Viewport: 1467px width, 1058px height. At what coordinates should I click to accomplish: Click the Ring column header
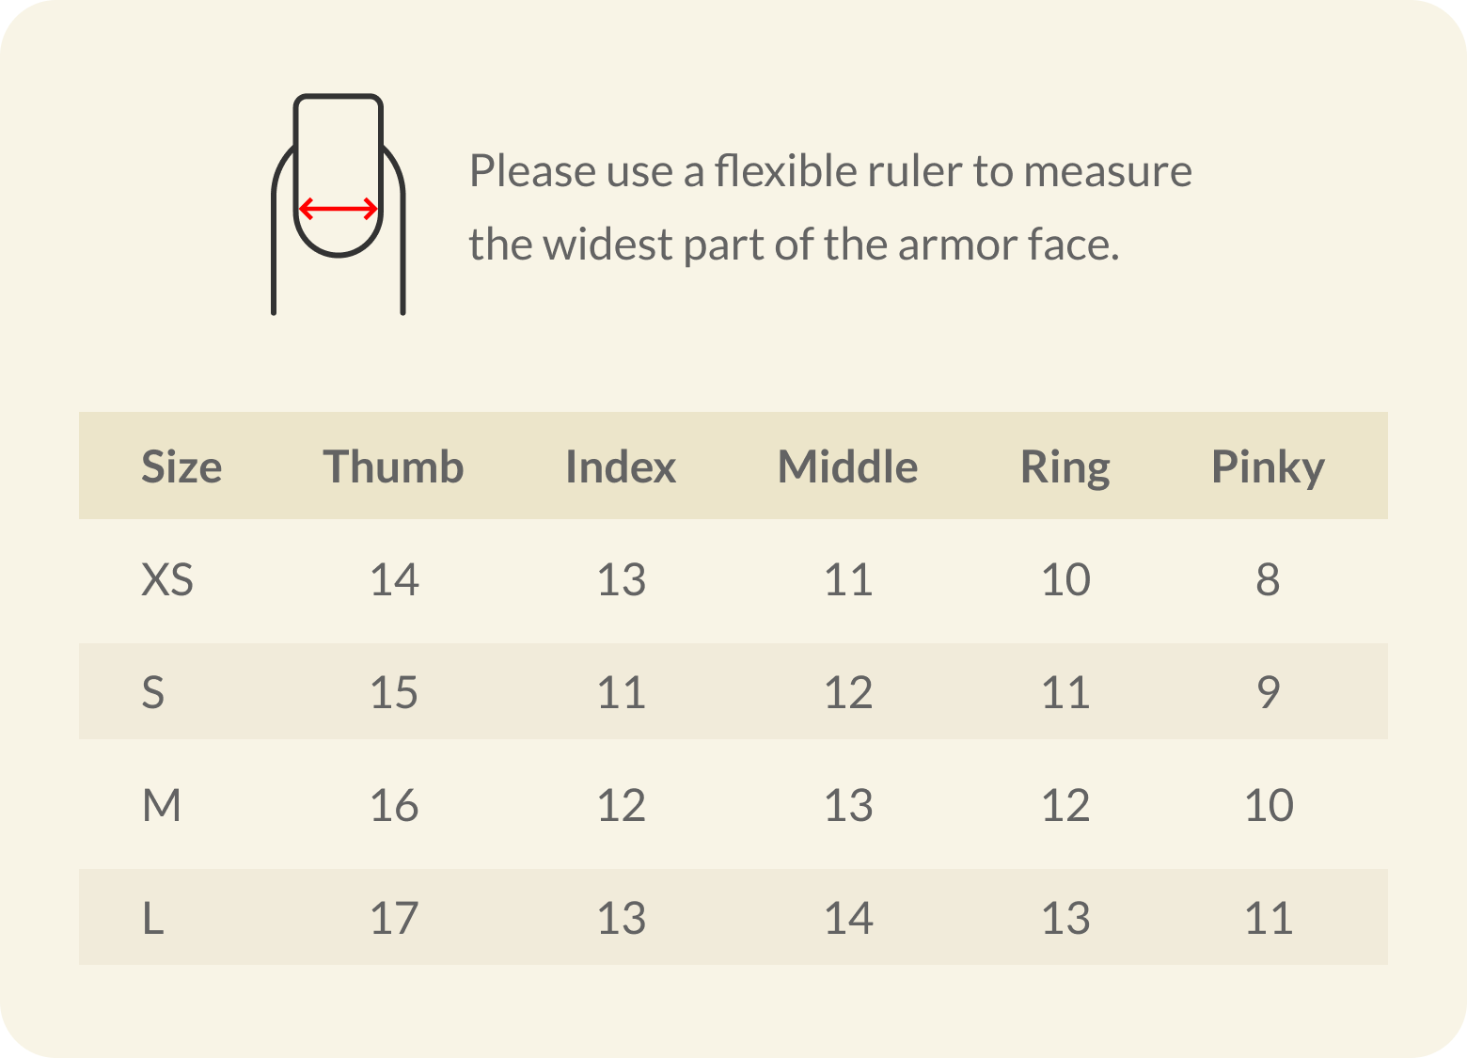tap(1065, 466)
